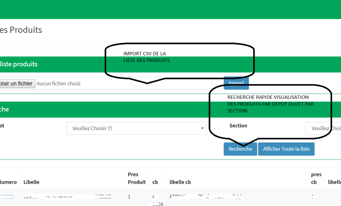
Task: Click the Produits page title
Action: [21, 30]
